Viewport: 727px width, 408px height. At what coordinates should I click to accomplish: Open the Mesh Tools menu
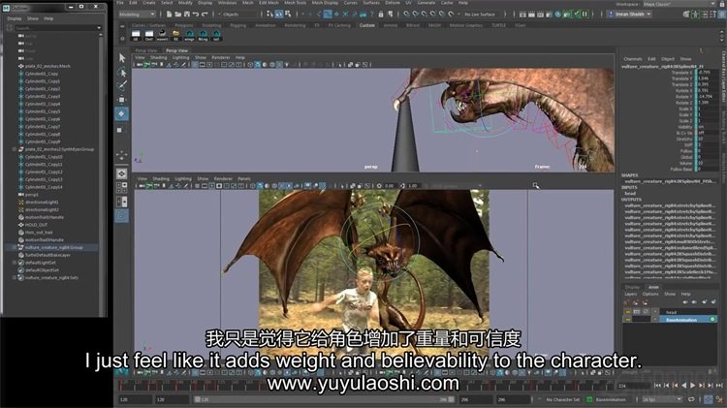(x=295, y=3)
